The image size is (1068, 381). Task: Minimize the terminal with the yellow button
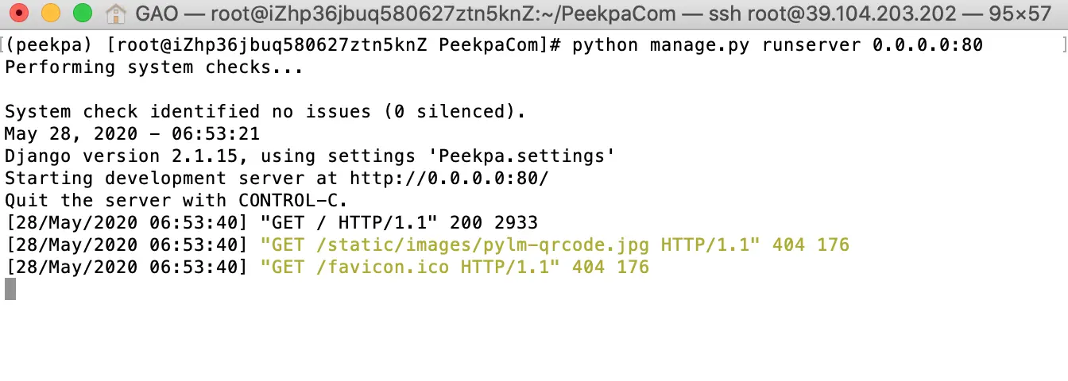point(50,13)
